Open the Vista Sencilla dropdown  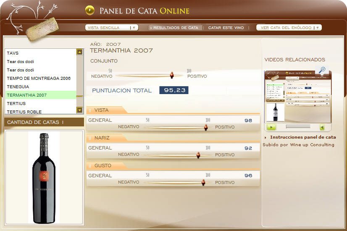(112, 28)
